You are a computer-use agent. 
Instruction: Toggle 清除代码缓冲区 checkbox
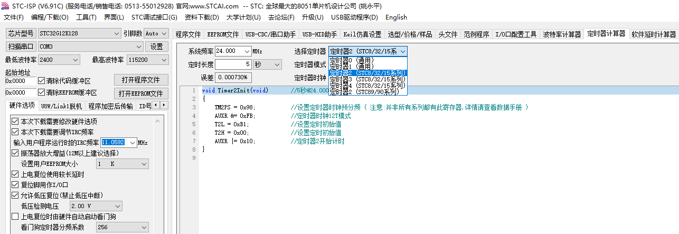click(42, 81)
